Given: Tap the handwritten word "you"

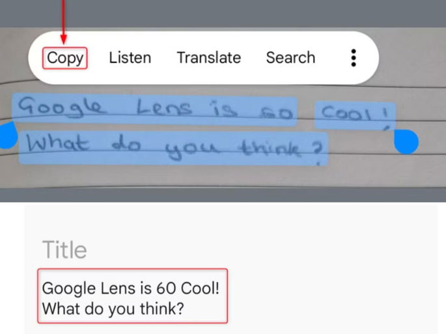Looking at the screenshot, I should pyautogui.click(x=192, y=149).
